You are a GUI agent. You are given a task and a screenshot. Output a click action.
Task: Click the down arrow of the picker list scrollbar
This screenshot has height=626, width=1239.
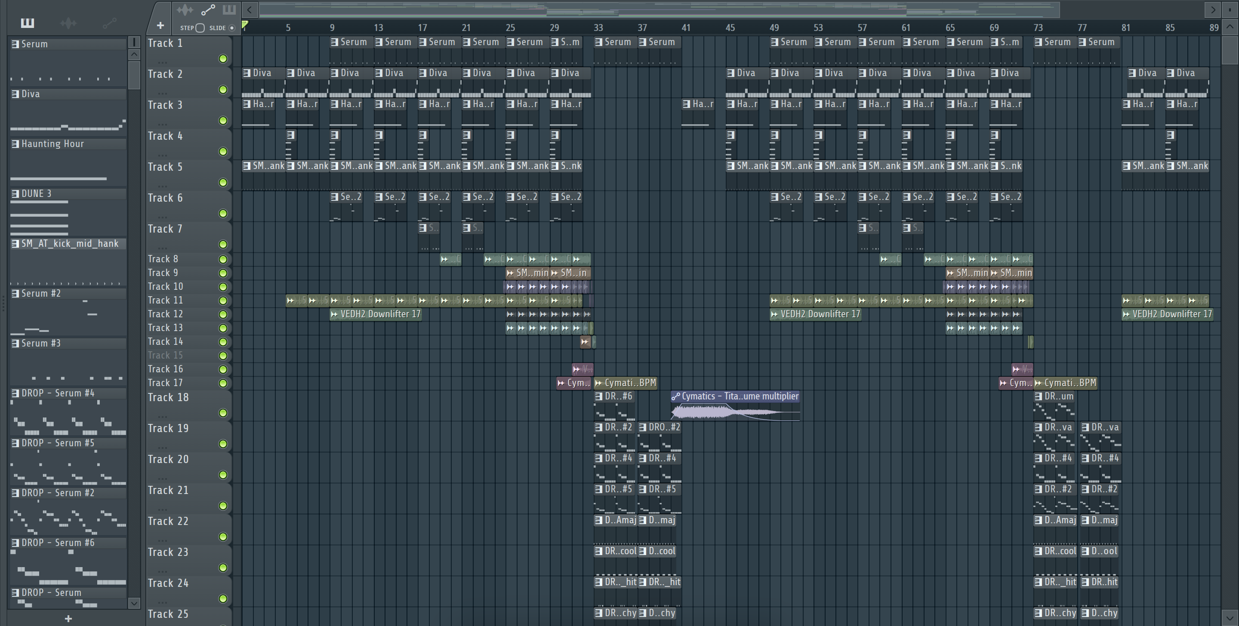[x=134, y=603]
